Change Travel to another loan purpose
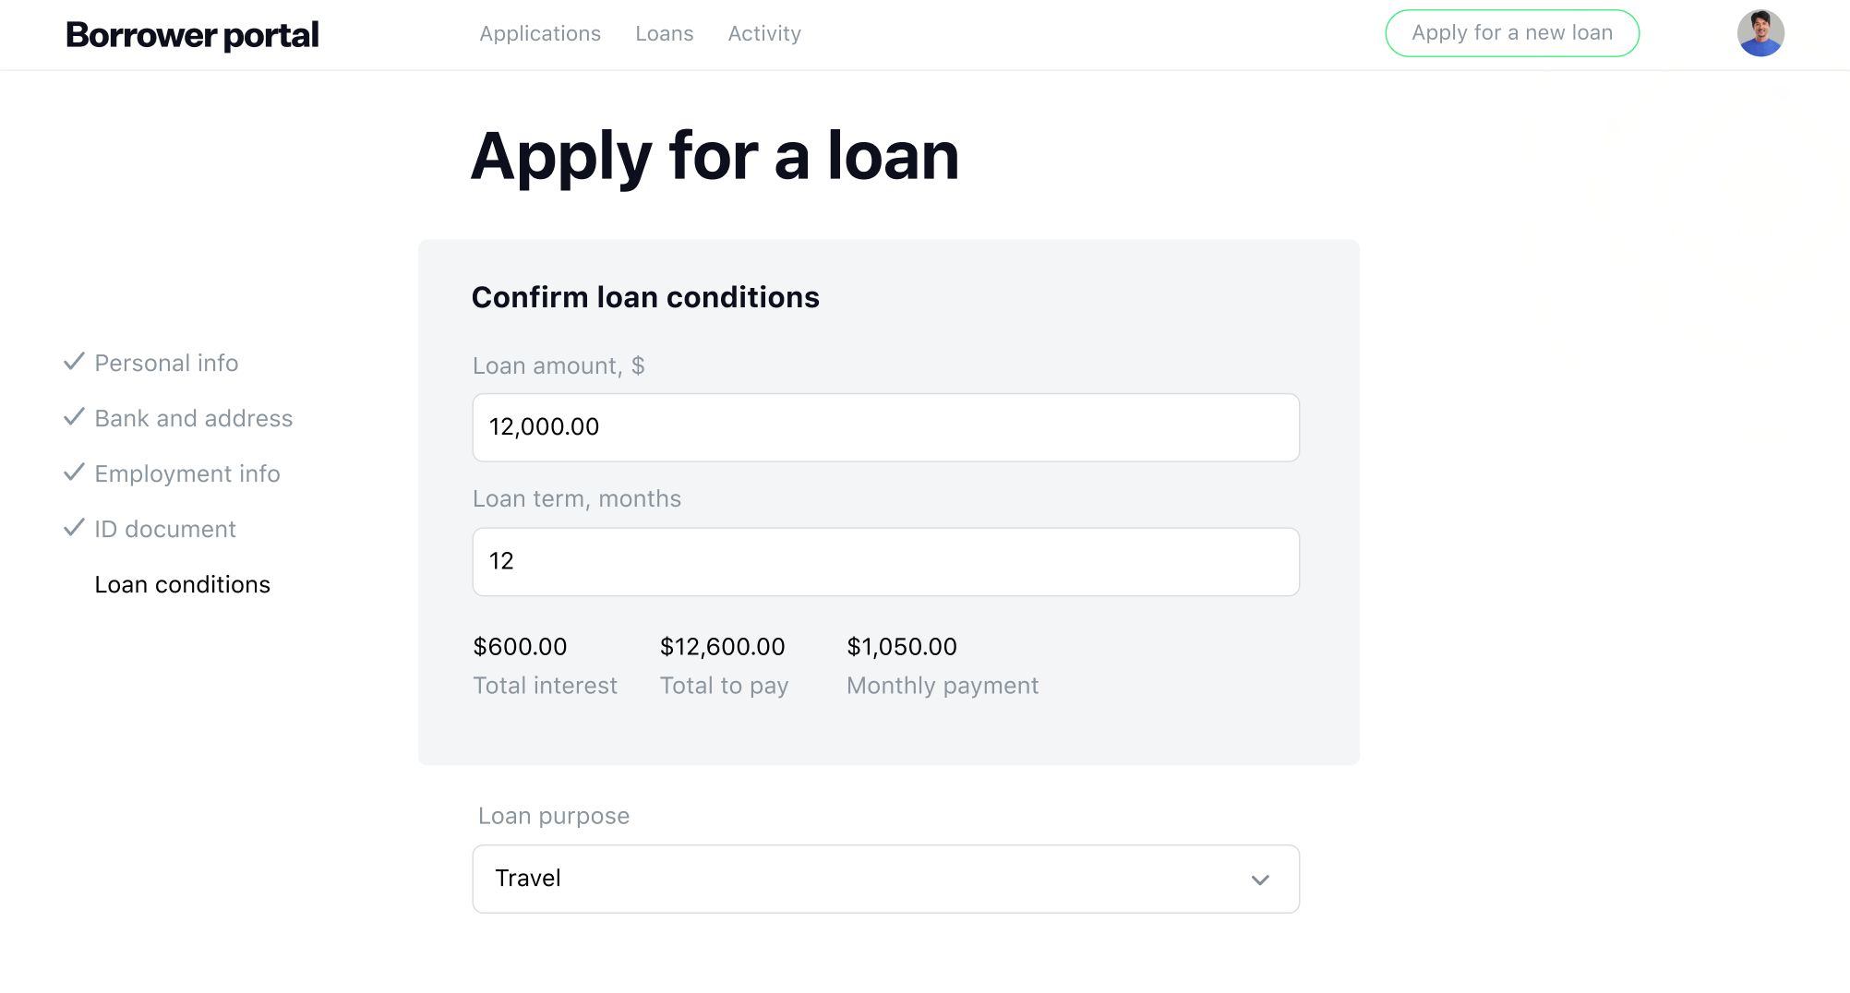The width and height of the screenshot is (1850, 993). click(x=885, y=879)
